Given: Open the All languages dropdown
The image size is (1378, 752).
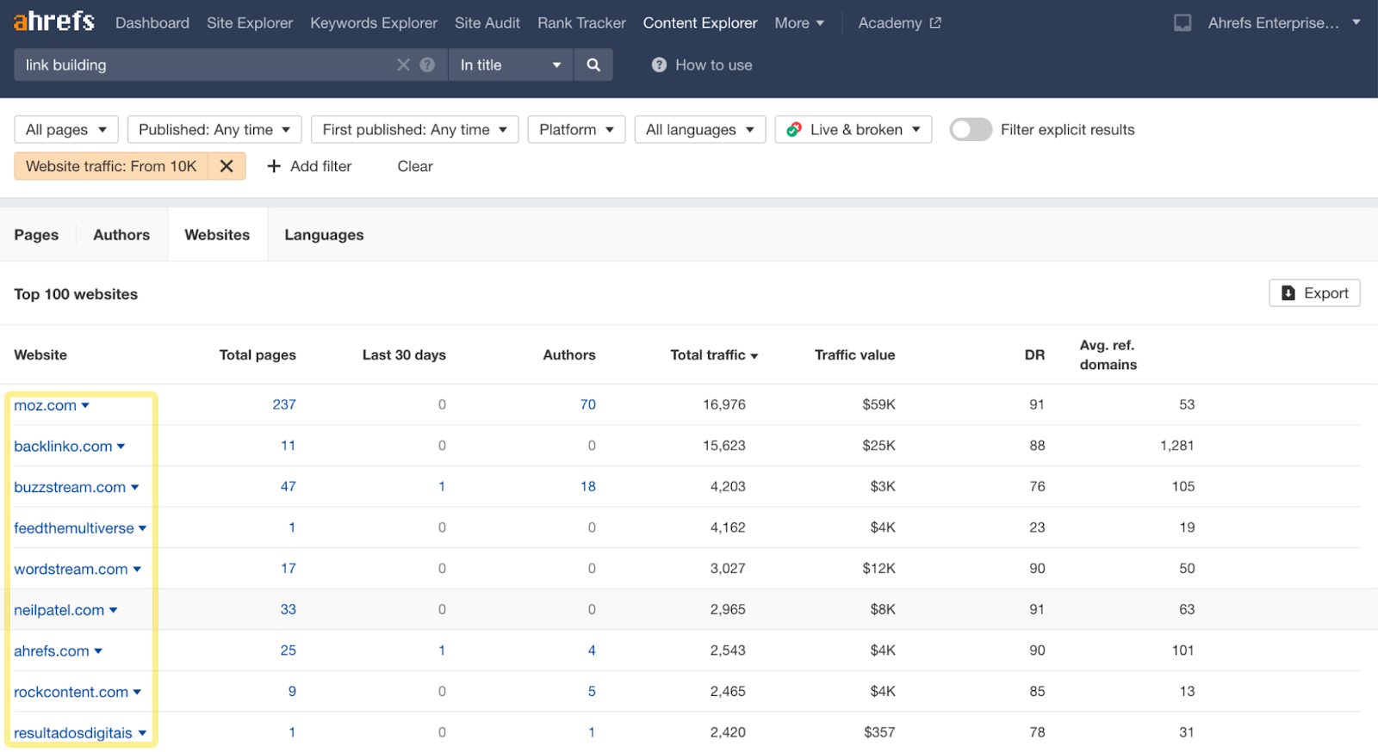Looking at the screenshot, I should pyautogui.click(x=699, y=130).
